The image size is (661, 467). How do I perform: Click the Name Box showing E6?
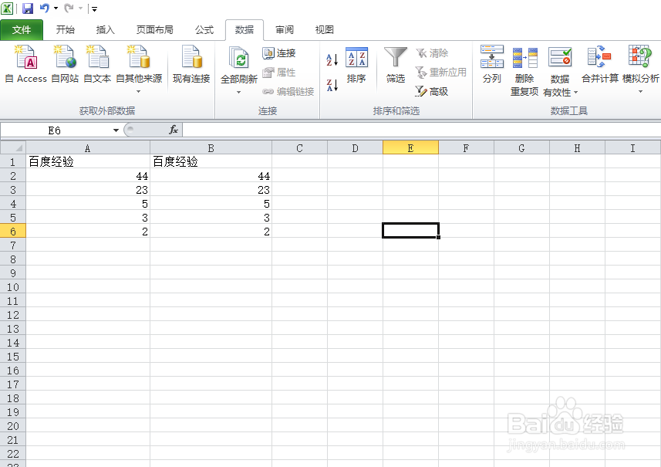(x=55, y=130)
